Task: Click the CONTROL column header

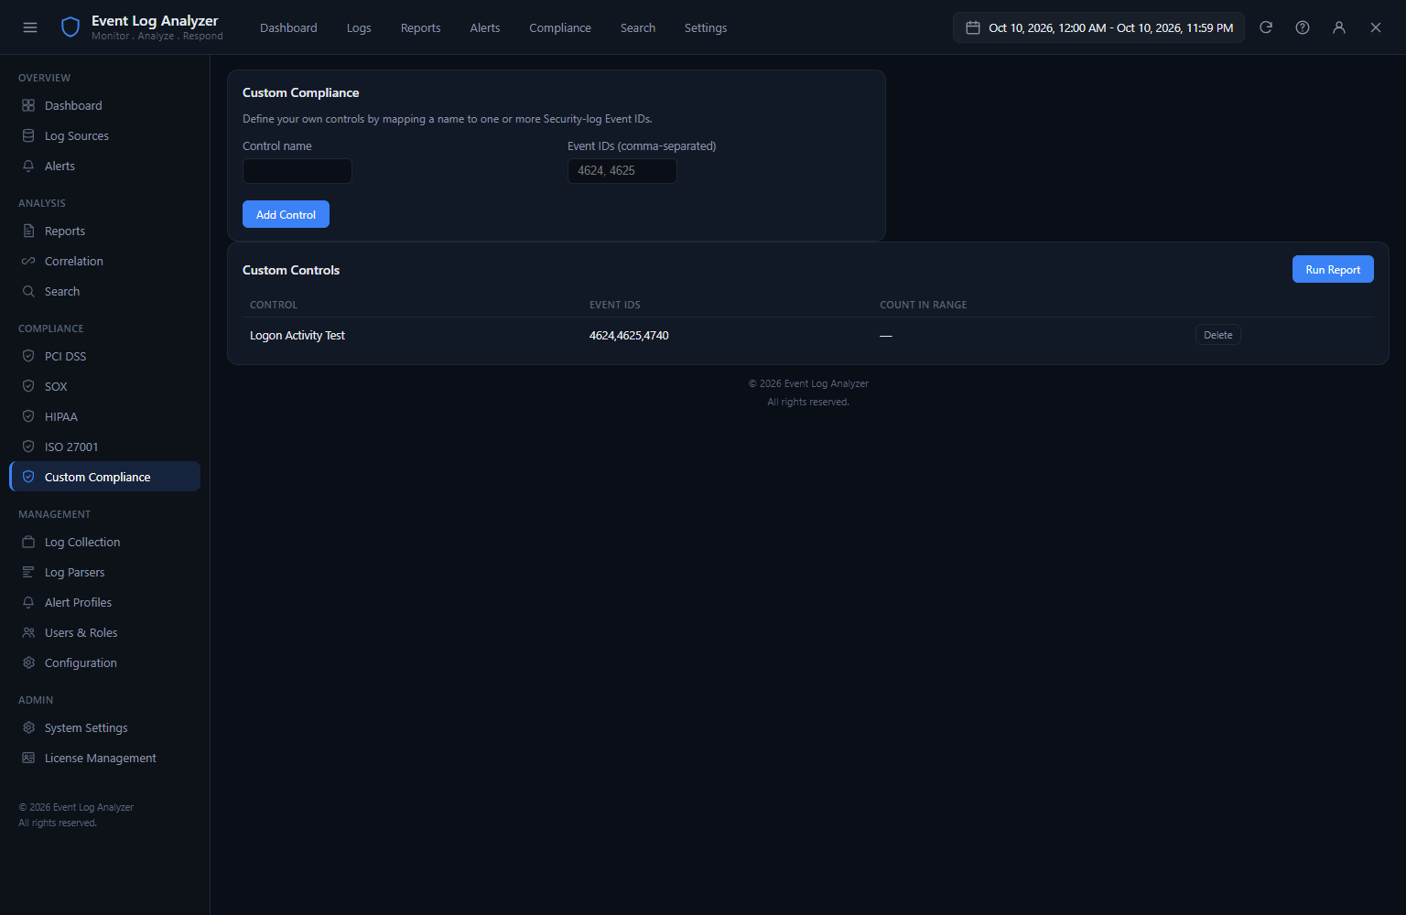Action: pos(274,305)
